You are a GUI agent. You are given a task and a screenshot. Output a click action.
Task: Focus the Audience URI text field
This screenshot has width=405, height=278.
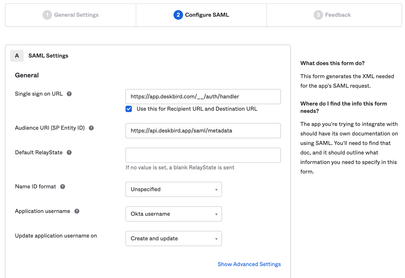203,131
